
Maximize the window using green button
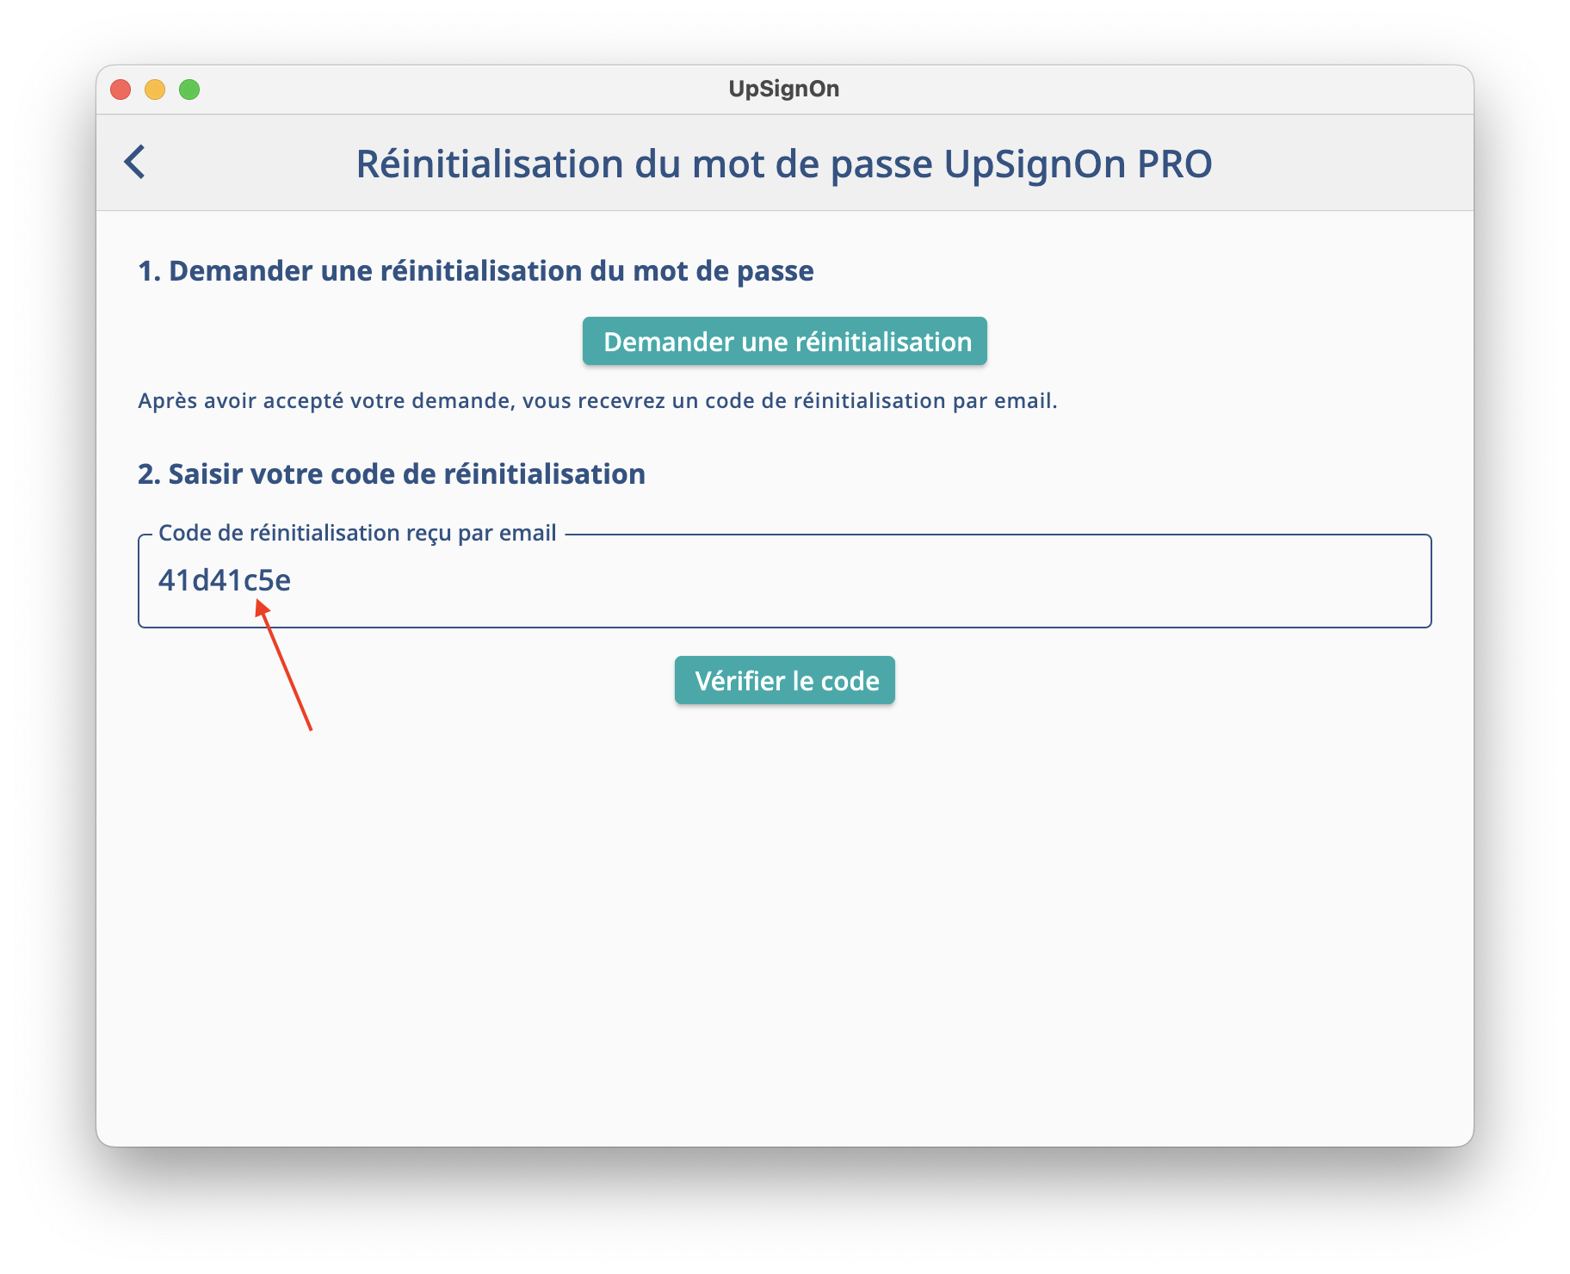(189, 90)
